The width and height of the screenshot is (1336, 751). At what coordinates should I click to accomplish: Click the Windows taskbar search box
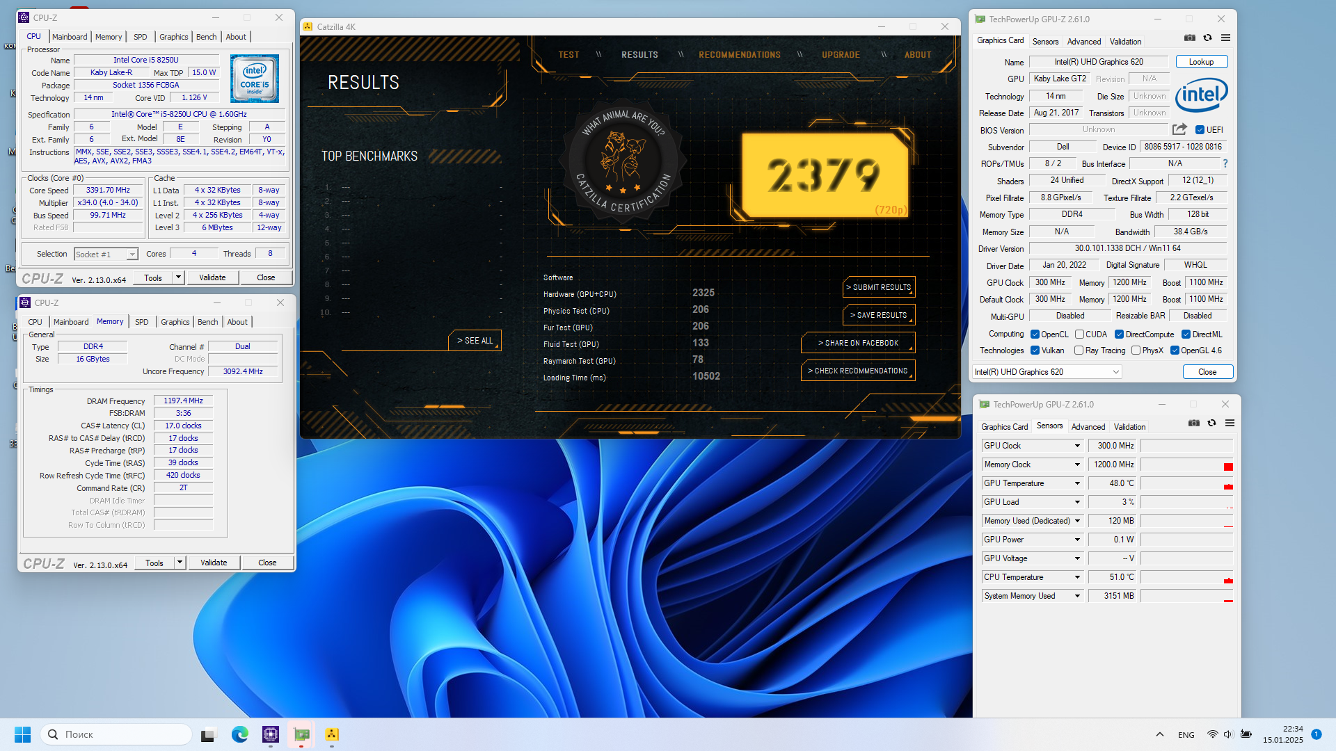coord(116,734)
